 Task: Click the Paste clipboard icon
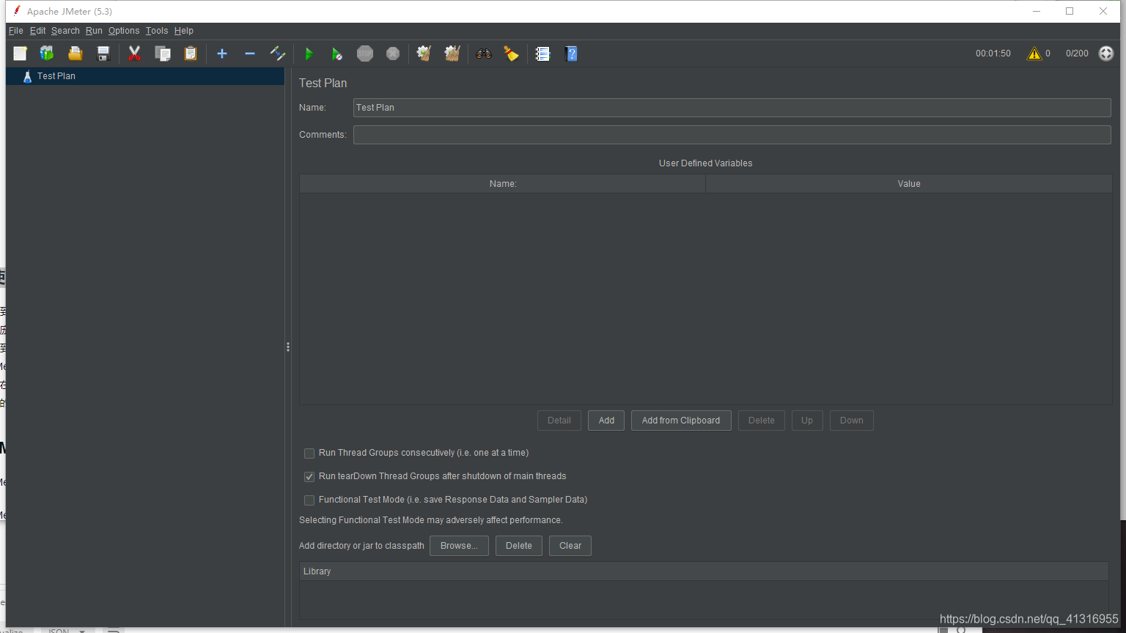(x=191, y=53)
